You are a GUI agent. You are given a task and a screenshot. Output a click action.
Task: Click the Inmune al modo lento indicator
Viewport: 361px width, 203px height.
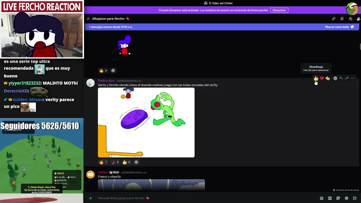click(x=346, y=190)
